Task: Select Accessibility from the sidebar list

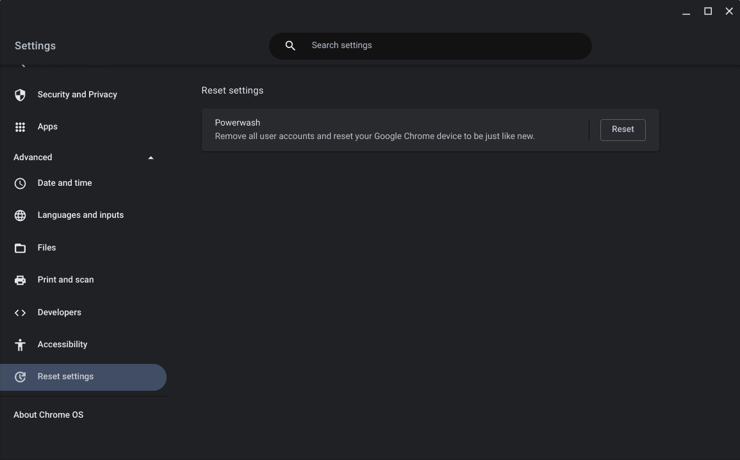Action: [x=62, y=344]
